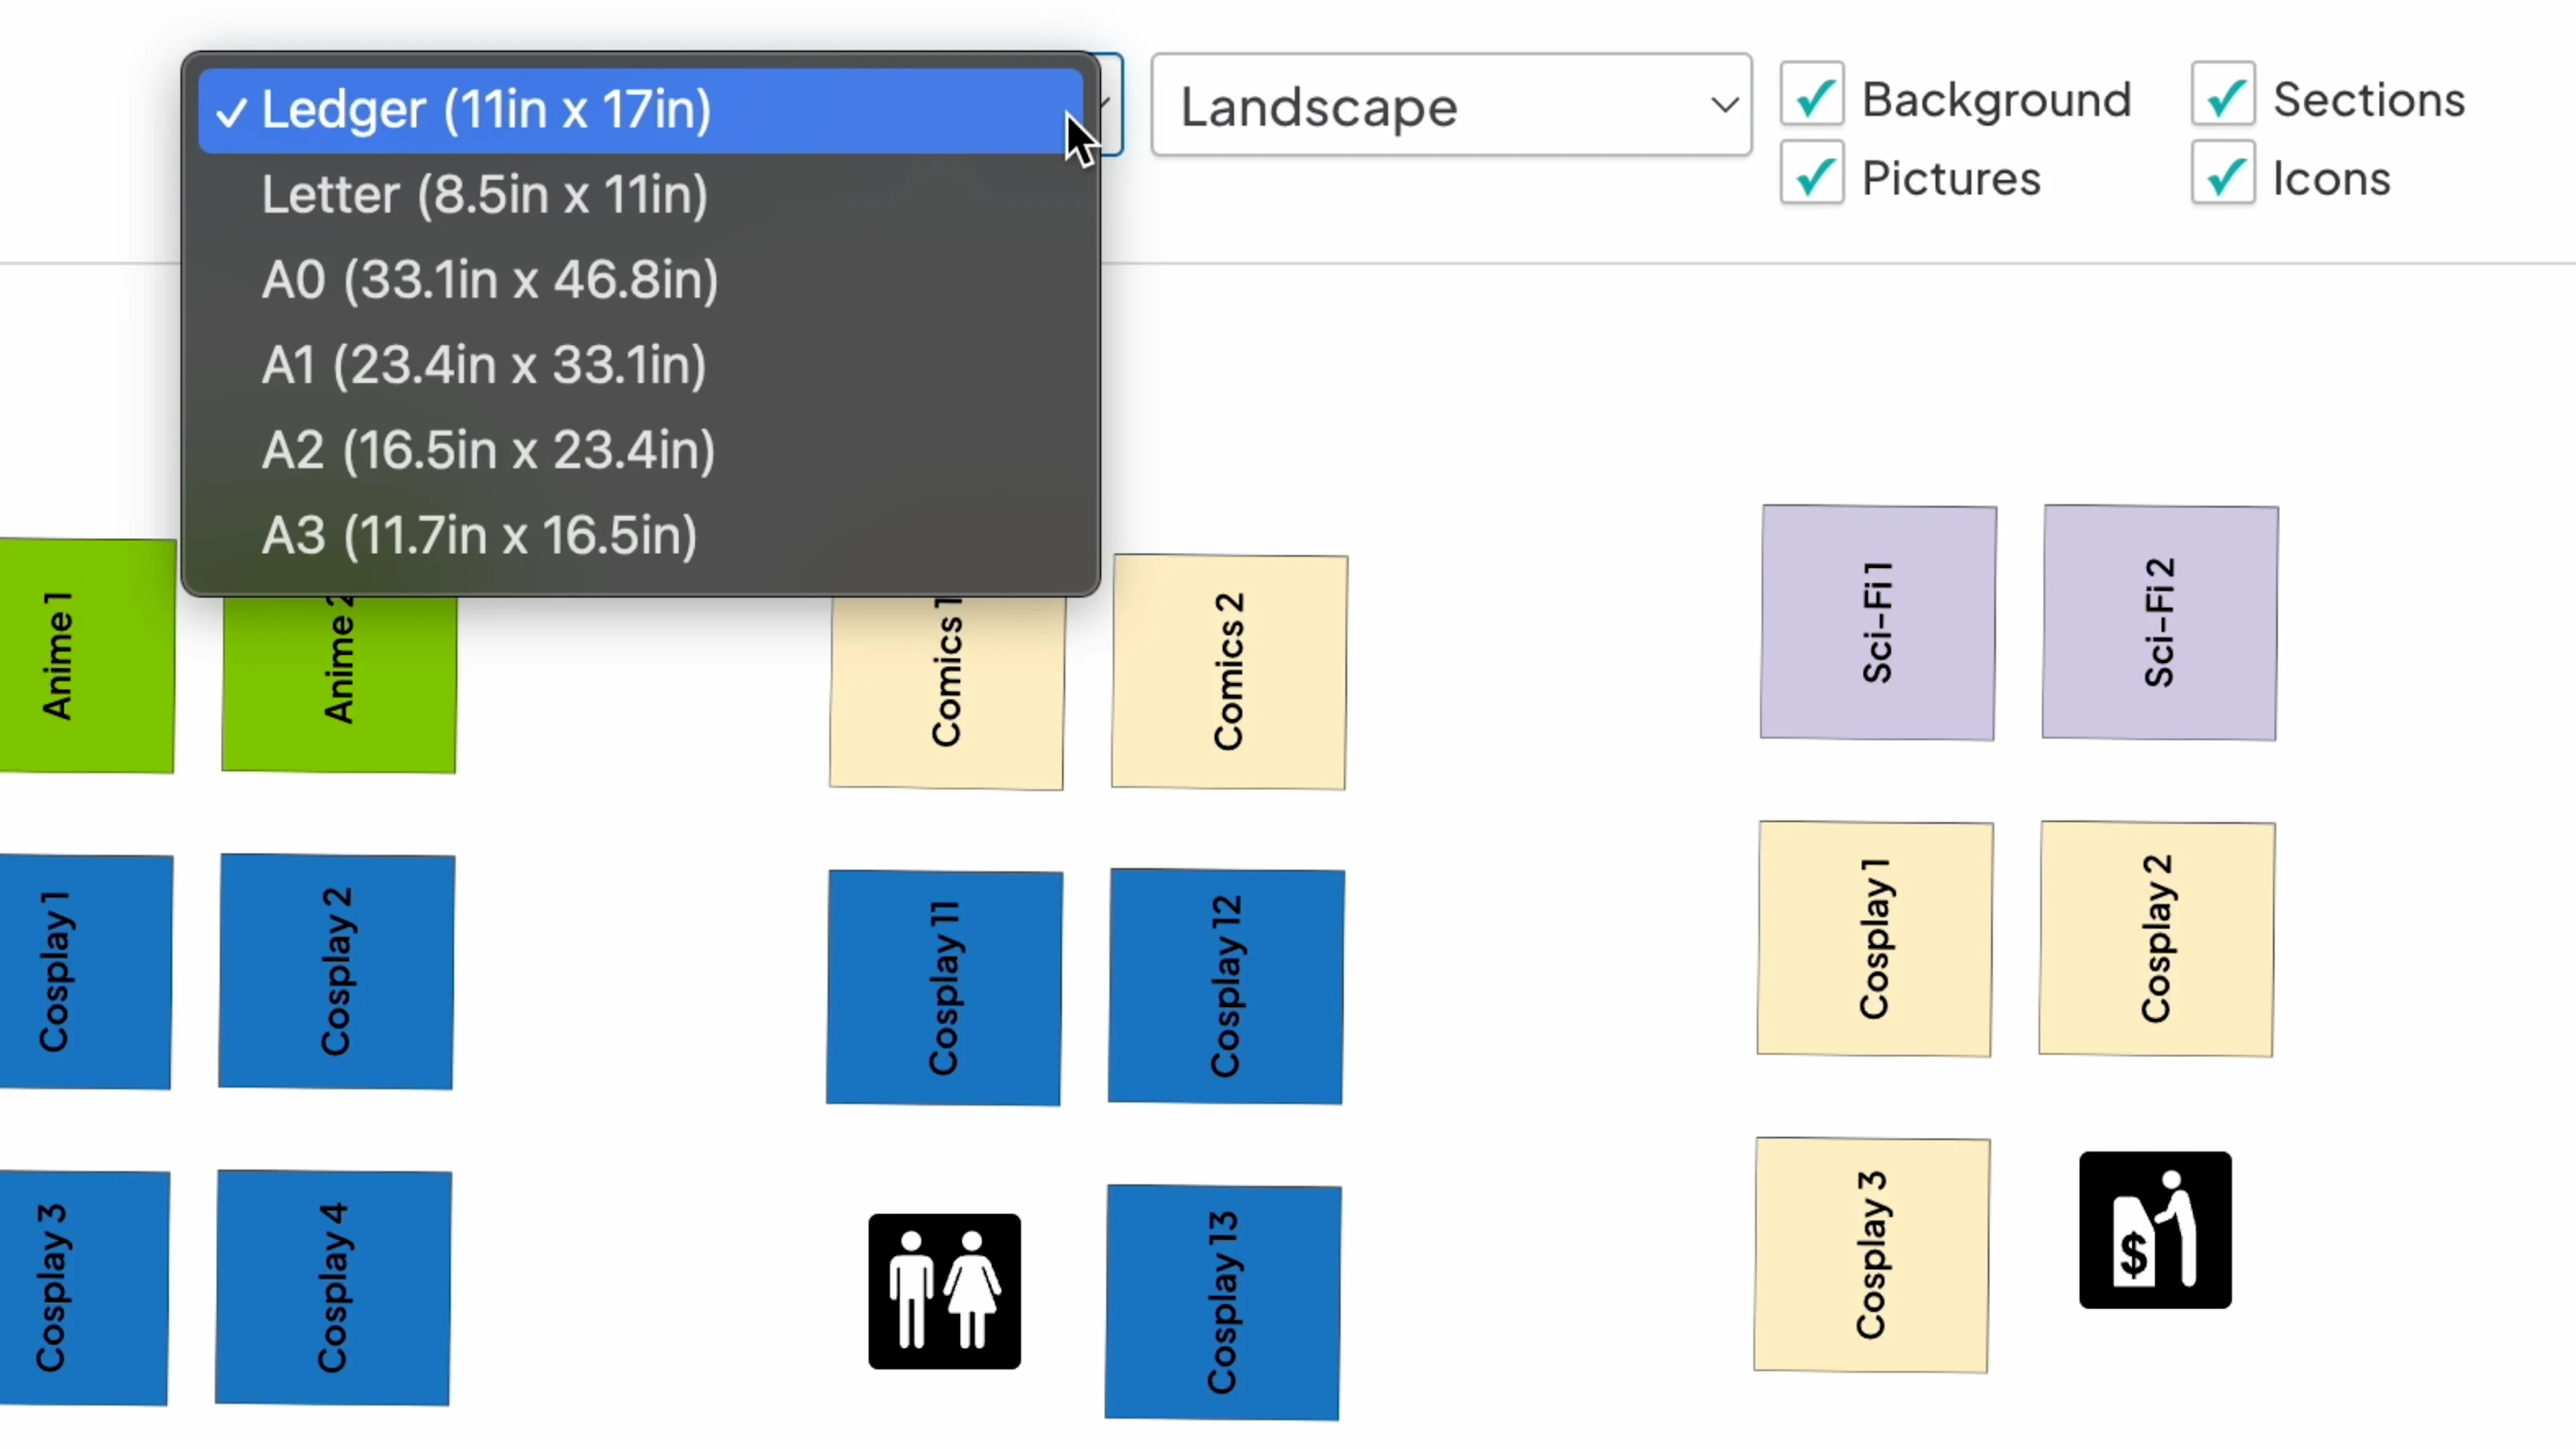Open the Landscape orientation dropdown

(1451, 105)
